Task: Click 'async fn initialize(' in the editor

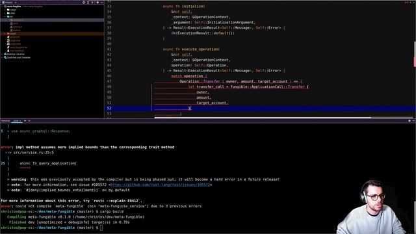Action: point(184,6)
